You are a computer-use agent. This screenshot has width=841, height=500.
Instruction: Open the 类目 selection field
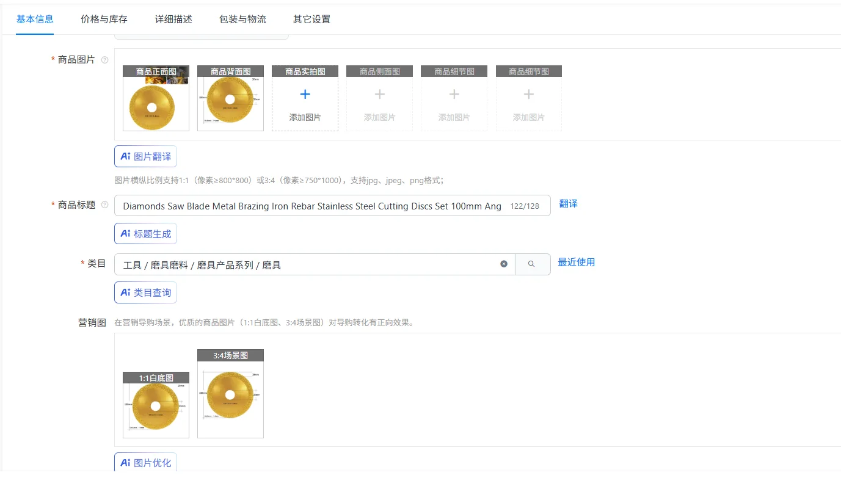(315, 264)
